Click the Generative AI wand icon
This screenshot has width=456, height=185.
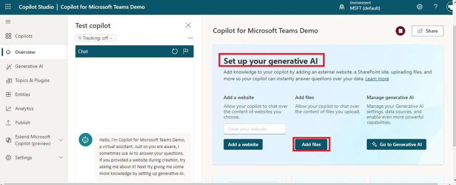8,66
